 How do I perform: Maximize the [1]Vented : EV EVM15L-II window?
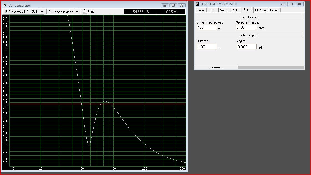[x=291, y=4]
